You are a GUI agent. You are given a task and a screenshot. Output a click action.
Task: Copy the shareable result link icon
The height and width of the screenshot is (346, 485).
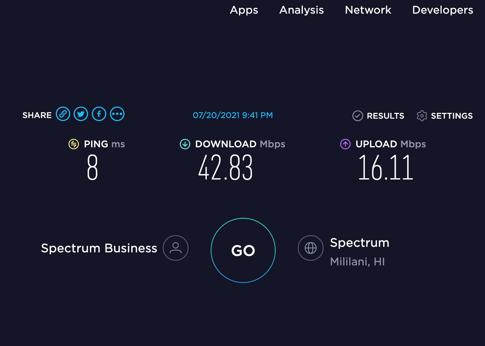(x=63, y=114)
